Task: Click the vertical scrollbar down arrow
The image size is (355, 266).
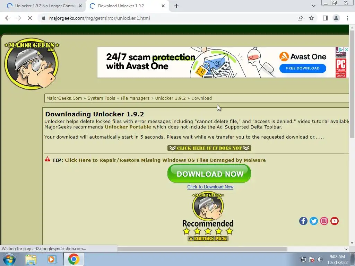Action: pyautogui.click(x=352, y=243)
